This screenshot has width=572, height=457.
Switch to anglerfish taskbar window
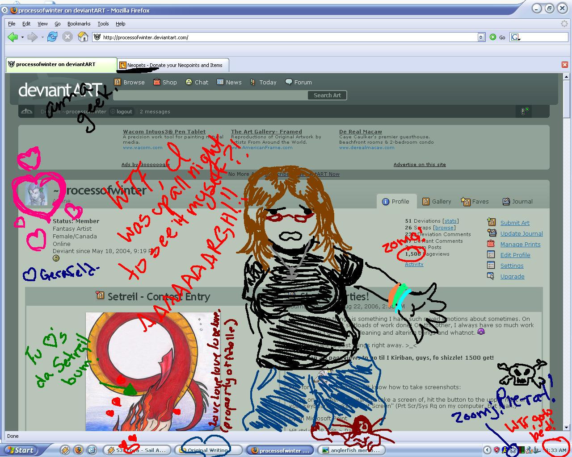351,450
